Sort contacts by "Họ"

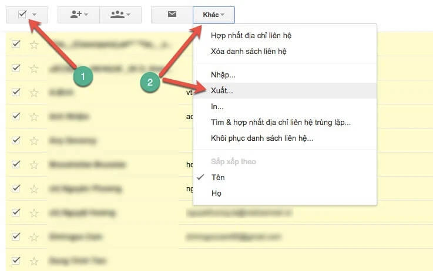(x=216, y=193)
